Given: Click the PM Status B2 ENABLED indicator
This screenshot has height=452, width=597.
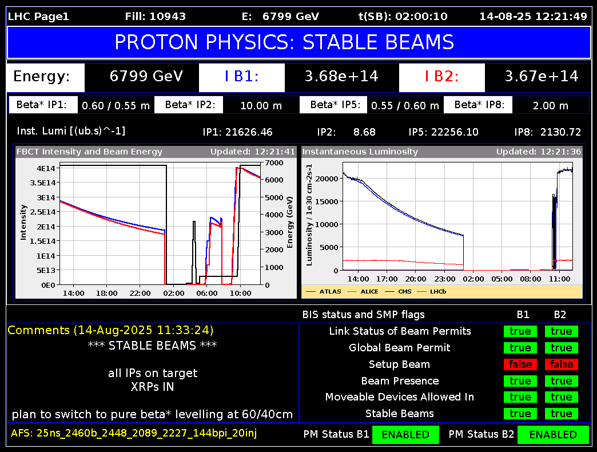Looking at the screenshot, I should (552, 435).
